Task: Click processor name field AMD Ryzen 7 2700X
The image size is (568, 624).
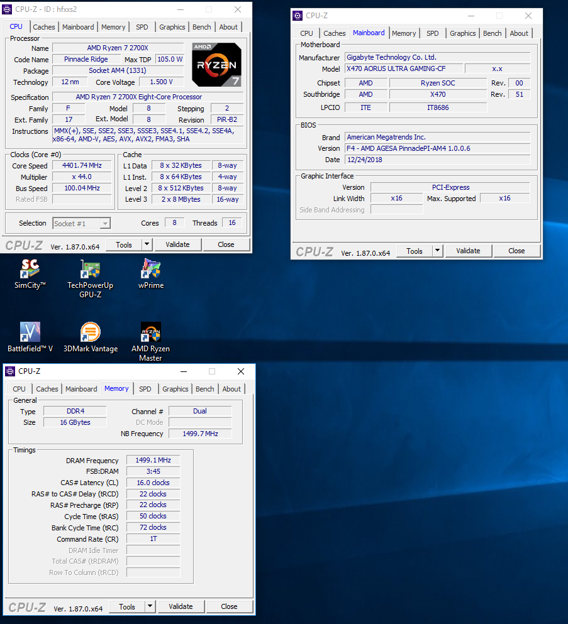Action: [x=118, y=48]
